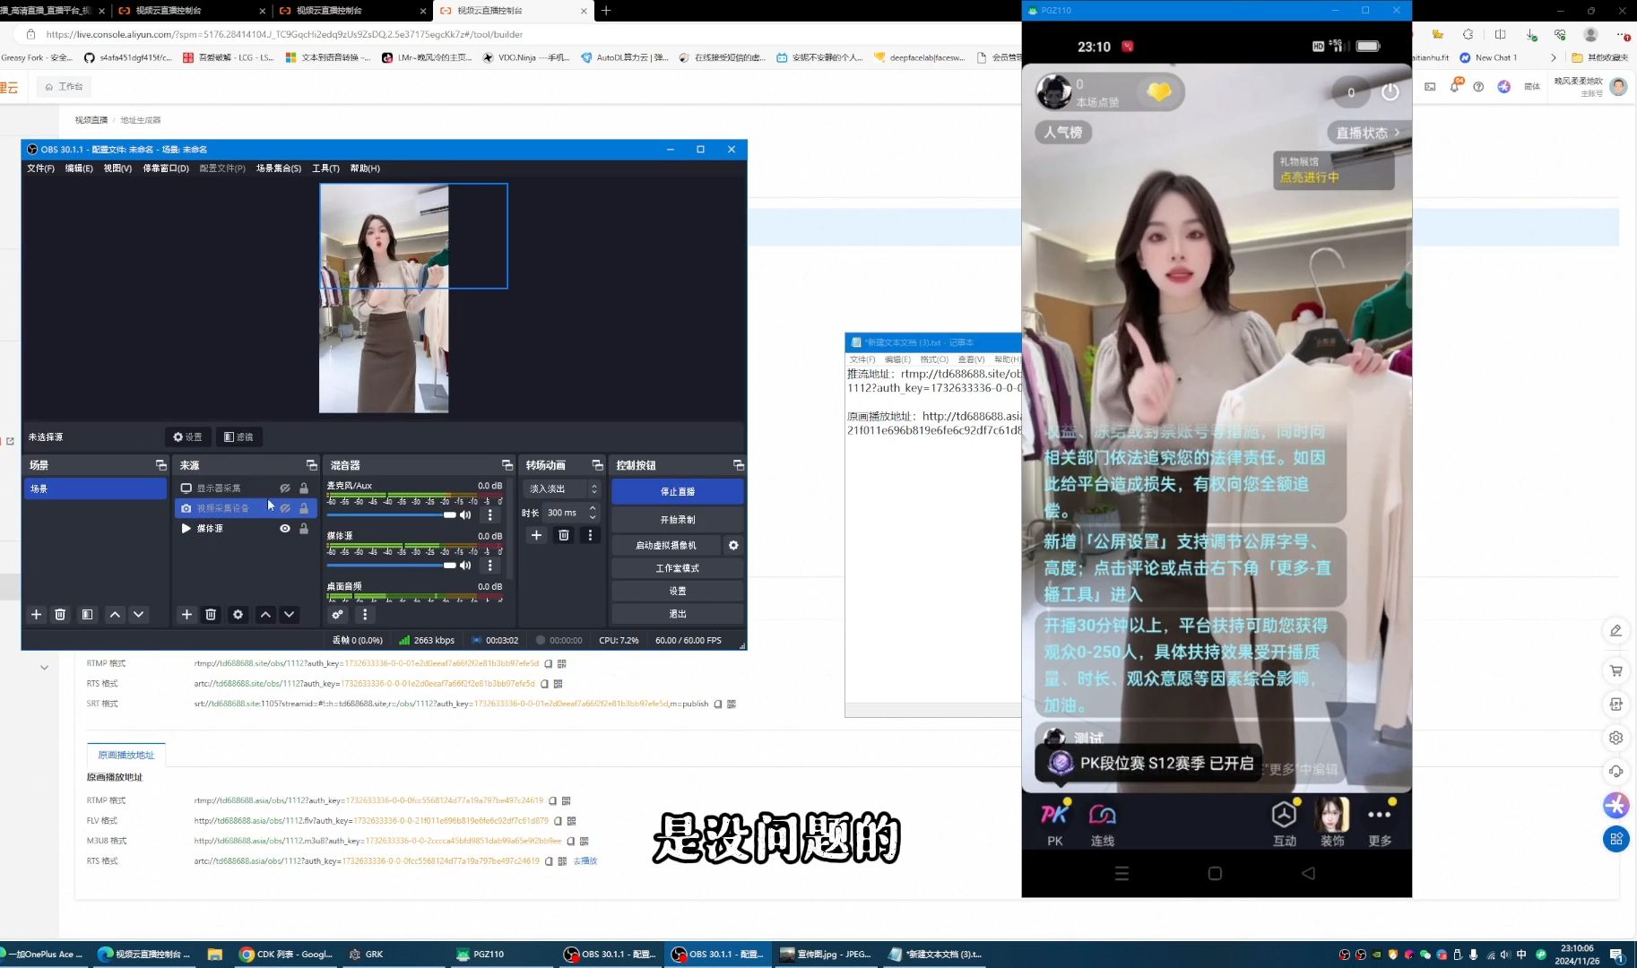This screenshot has height=968, width=1637.
Task: Select 场景 item in scenes list
Action: tap(95, 488)
